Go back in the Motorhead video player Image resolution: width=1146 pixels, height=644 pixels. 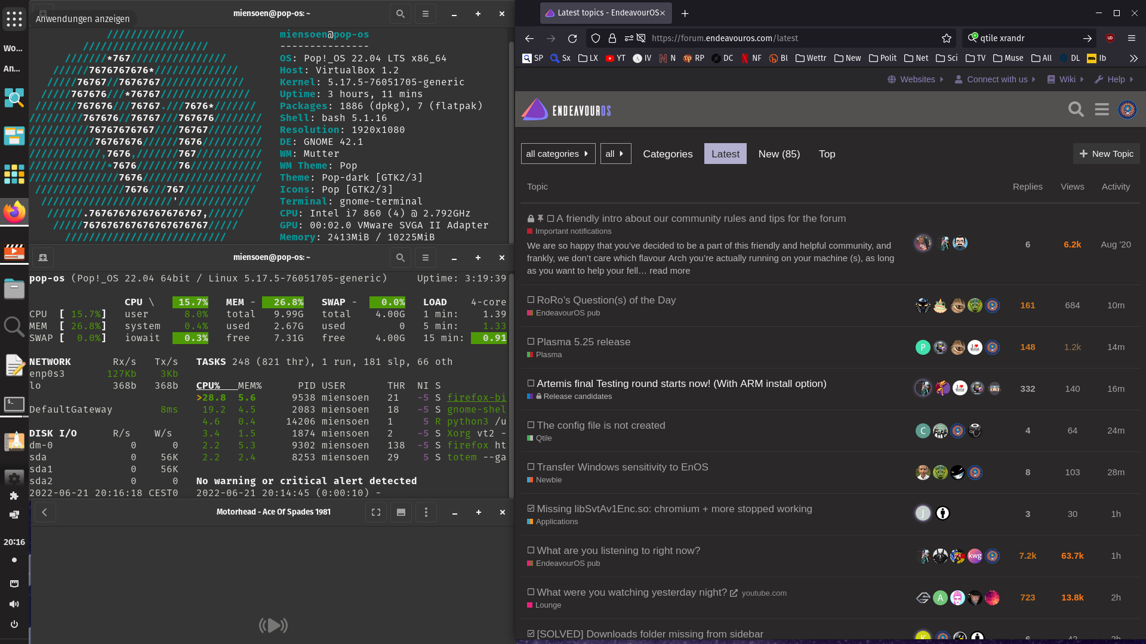click(45, 512)
